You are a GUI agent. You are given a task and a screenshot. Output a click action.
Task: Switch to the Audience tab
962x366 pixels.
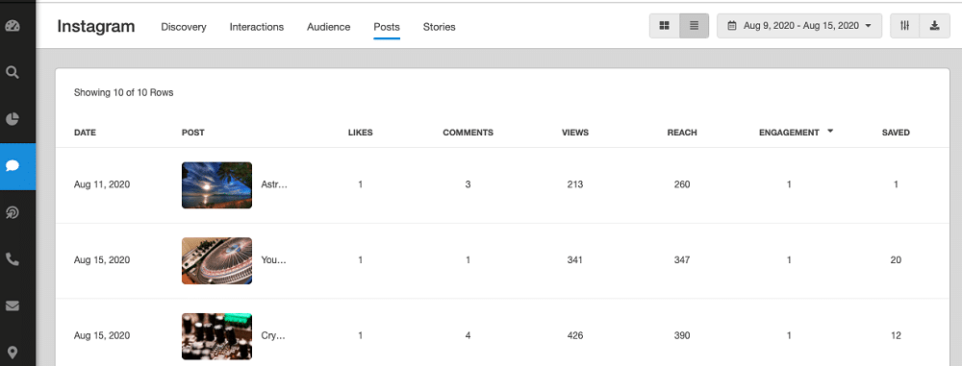pos(329,27)
